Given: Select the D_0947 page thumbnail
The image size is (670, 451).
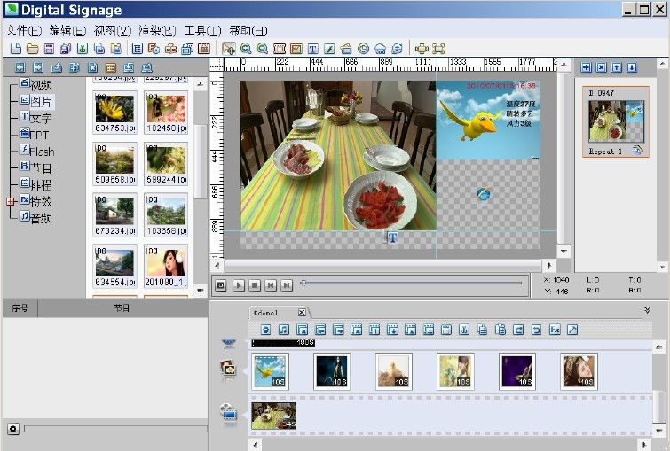Looking at the screenshot, I should tap(616, 122).
